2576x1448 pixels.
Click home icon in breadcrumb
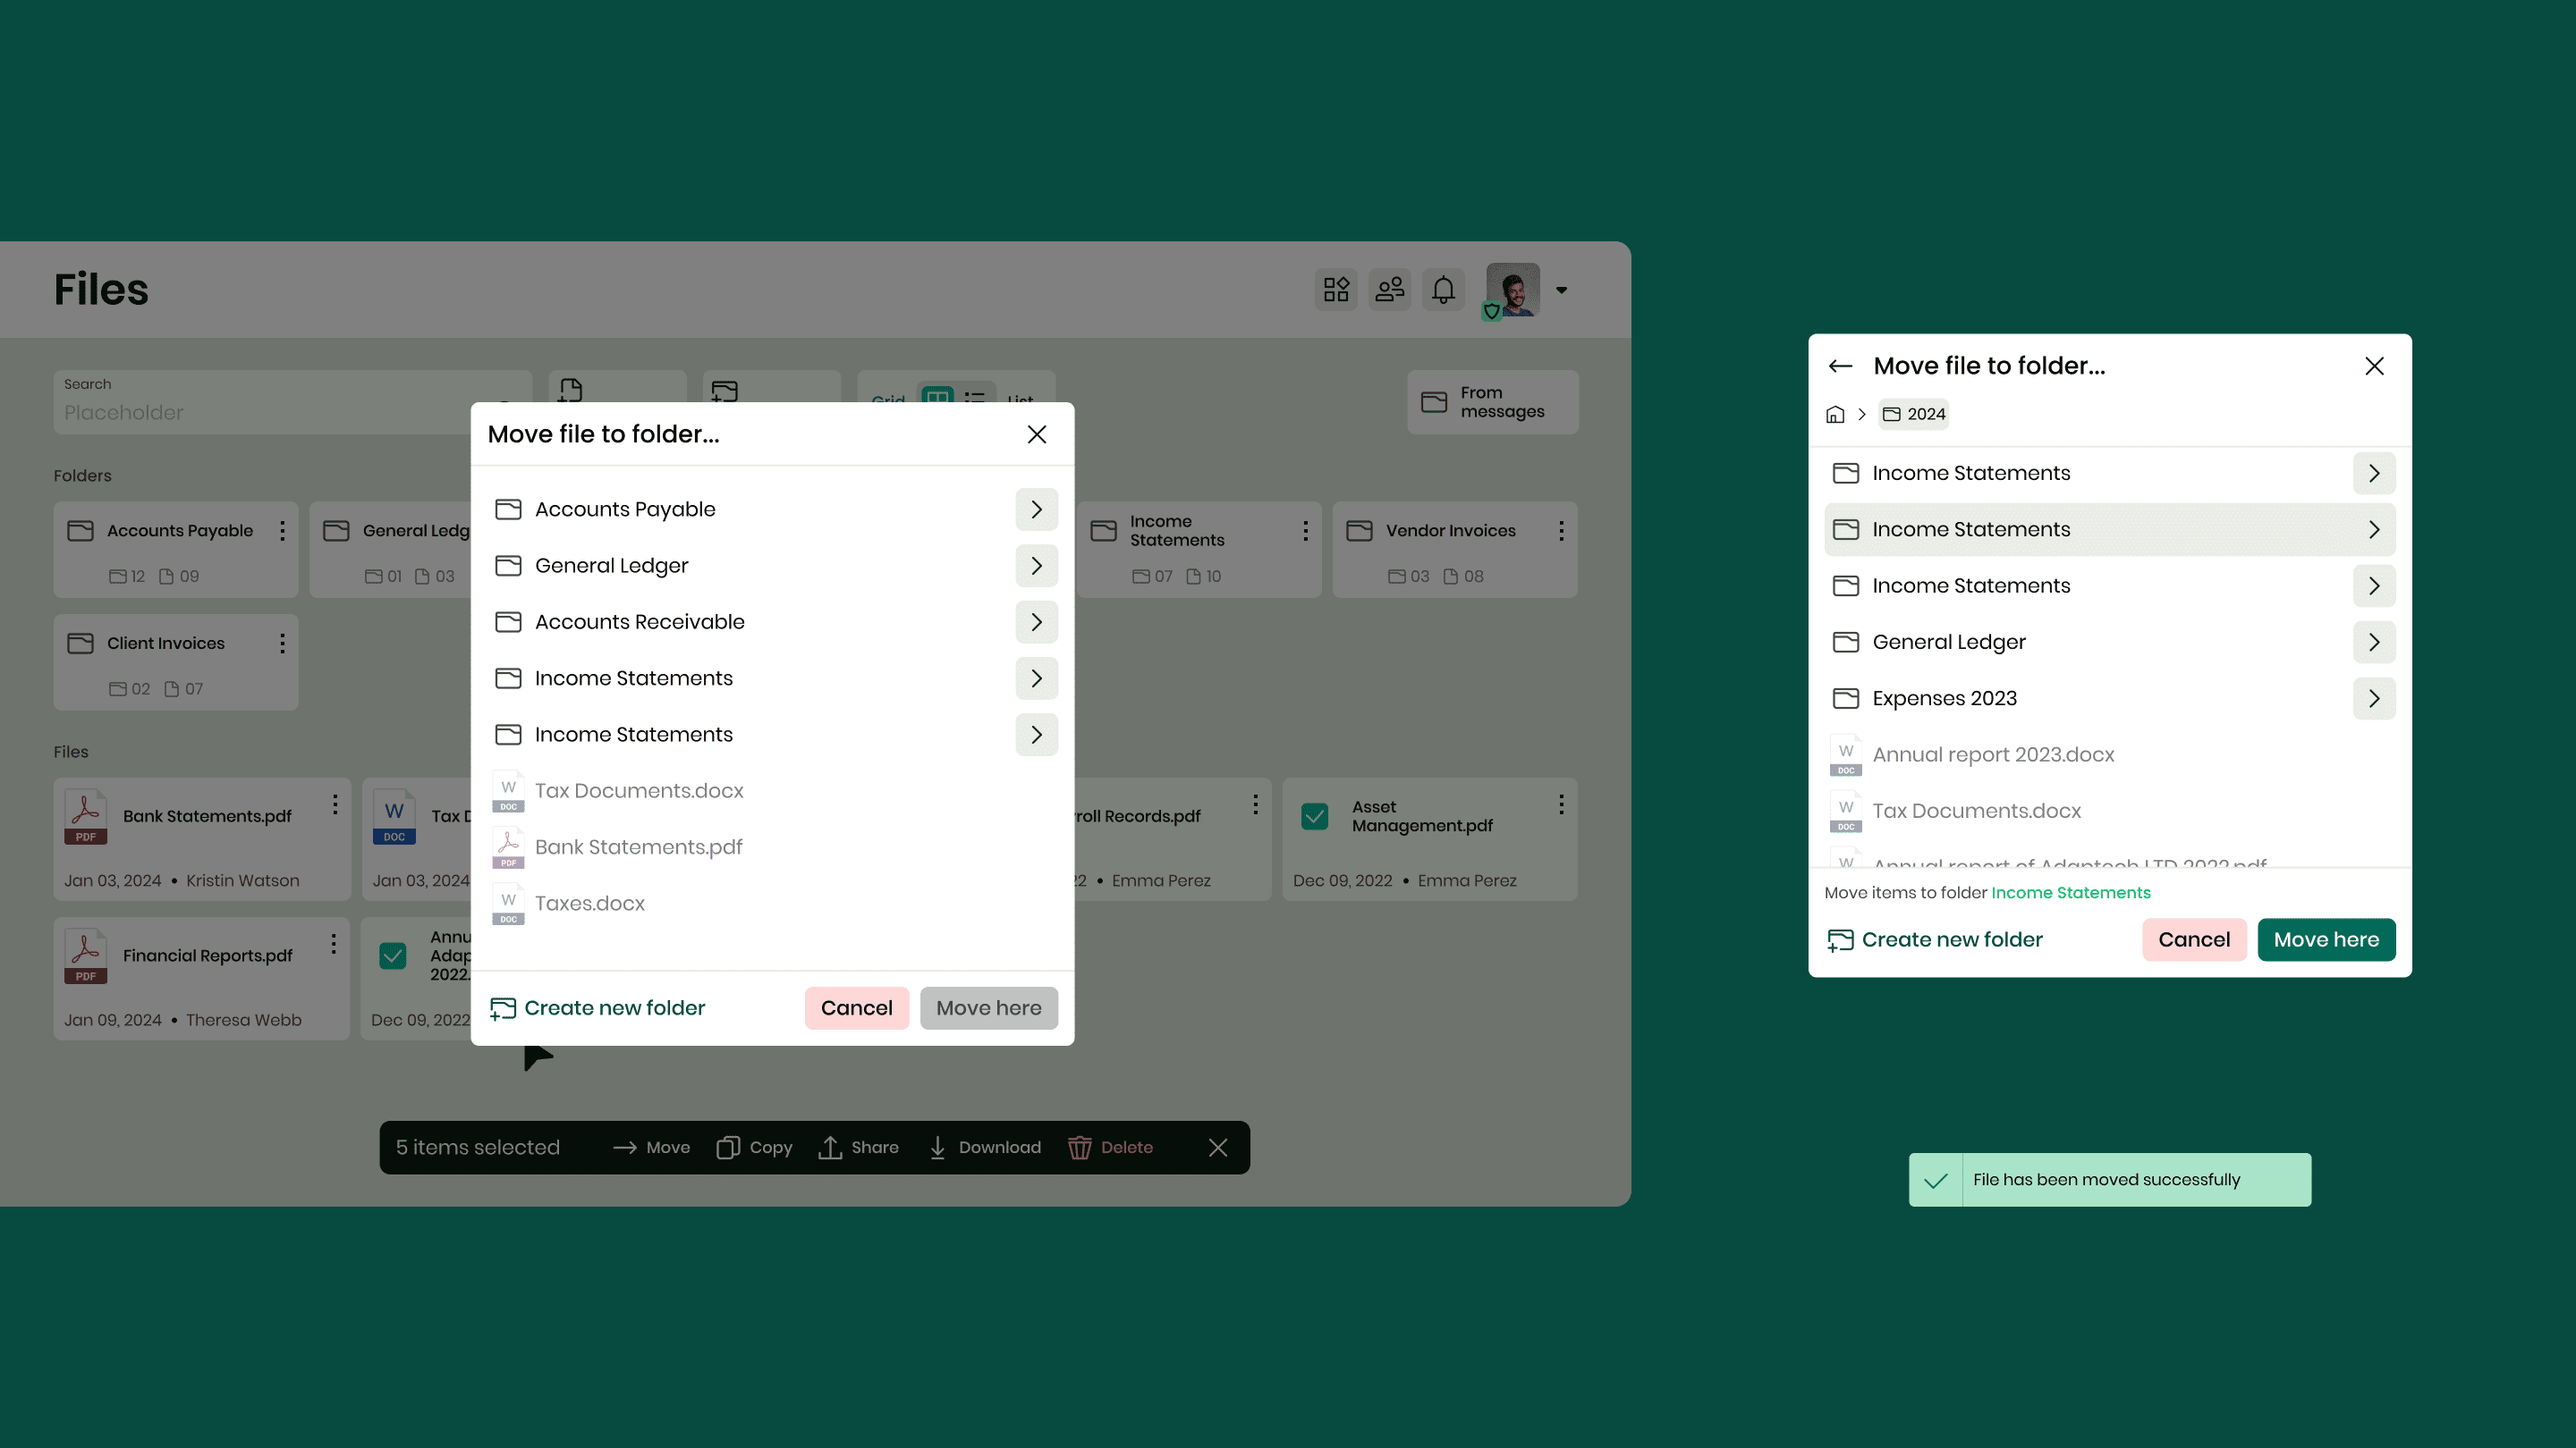1835,415
